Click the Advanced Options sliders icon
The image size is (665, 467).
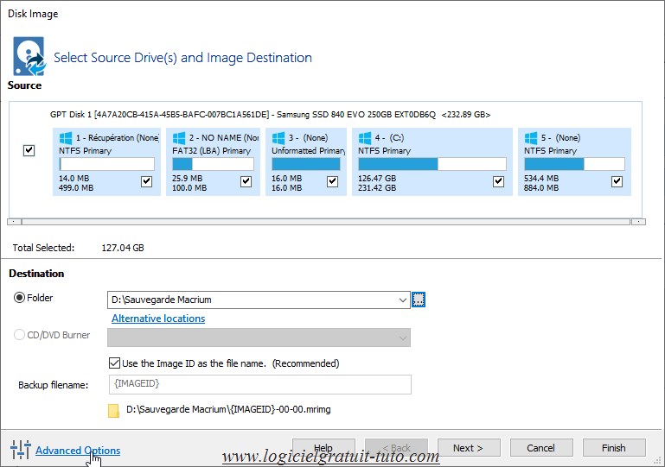(21, 450)
